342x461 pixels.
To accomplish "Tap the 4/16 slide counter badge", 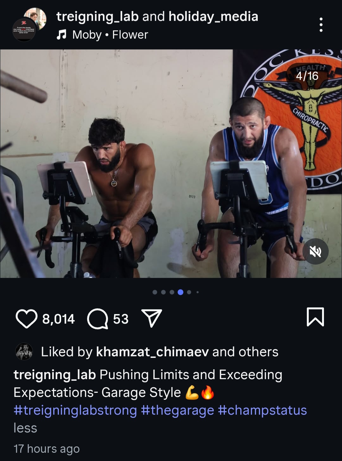I will point(307,76).
